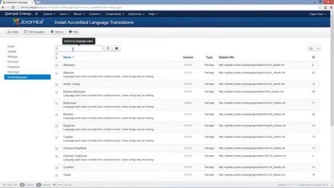
Task: Click the Afrikaans details URL text
Action: [252, 65]
